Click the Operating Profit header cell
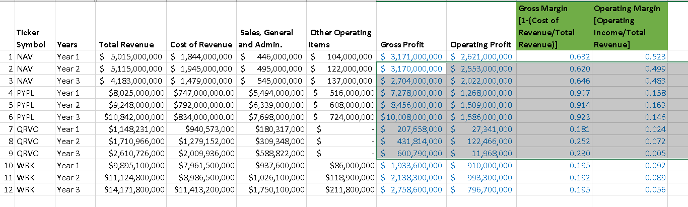 click(x=481, y=27)
